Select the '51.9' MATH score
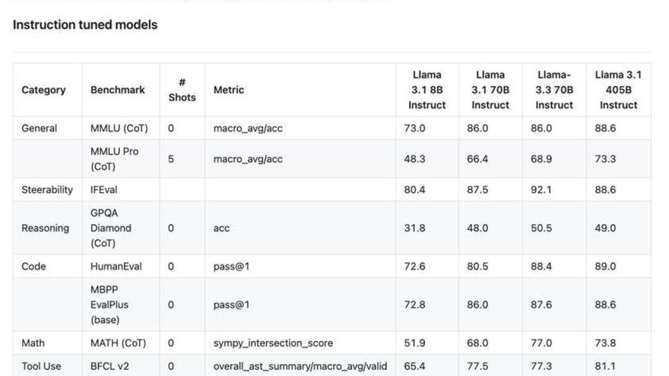The width and height of the screenshot is (669, 376). pyautogui.click(x=415, y=343)
